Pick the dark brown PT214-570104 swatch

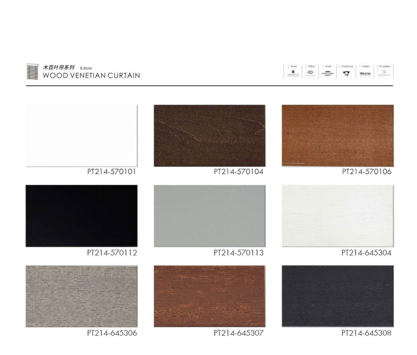[209, 136]
